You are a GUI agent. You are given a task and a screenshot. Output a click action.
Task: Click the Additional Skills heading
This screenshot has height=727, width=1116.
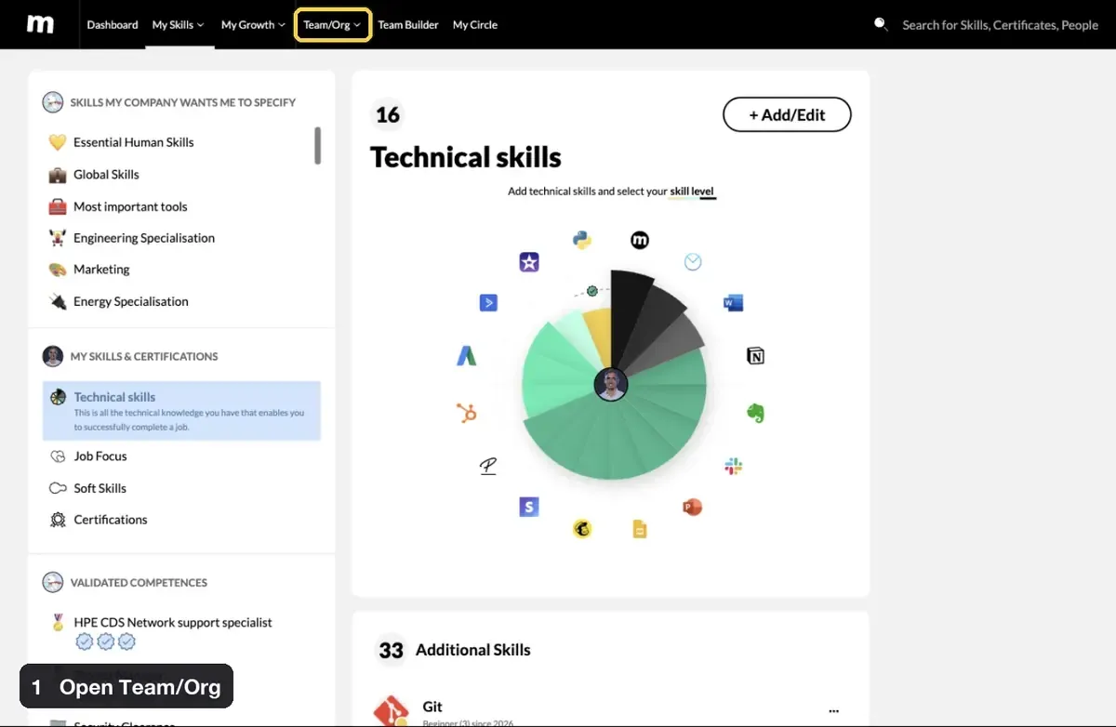click(x=472, y=650)
